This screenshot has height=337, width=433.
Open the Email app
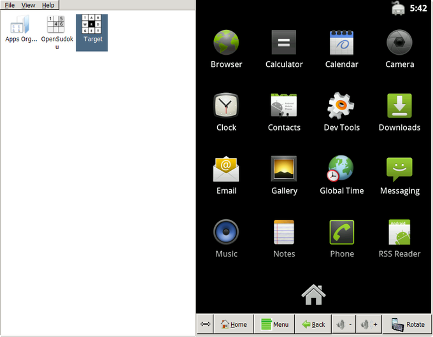(226, 175)
